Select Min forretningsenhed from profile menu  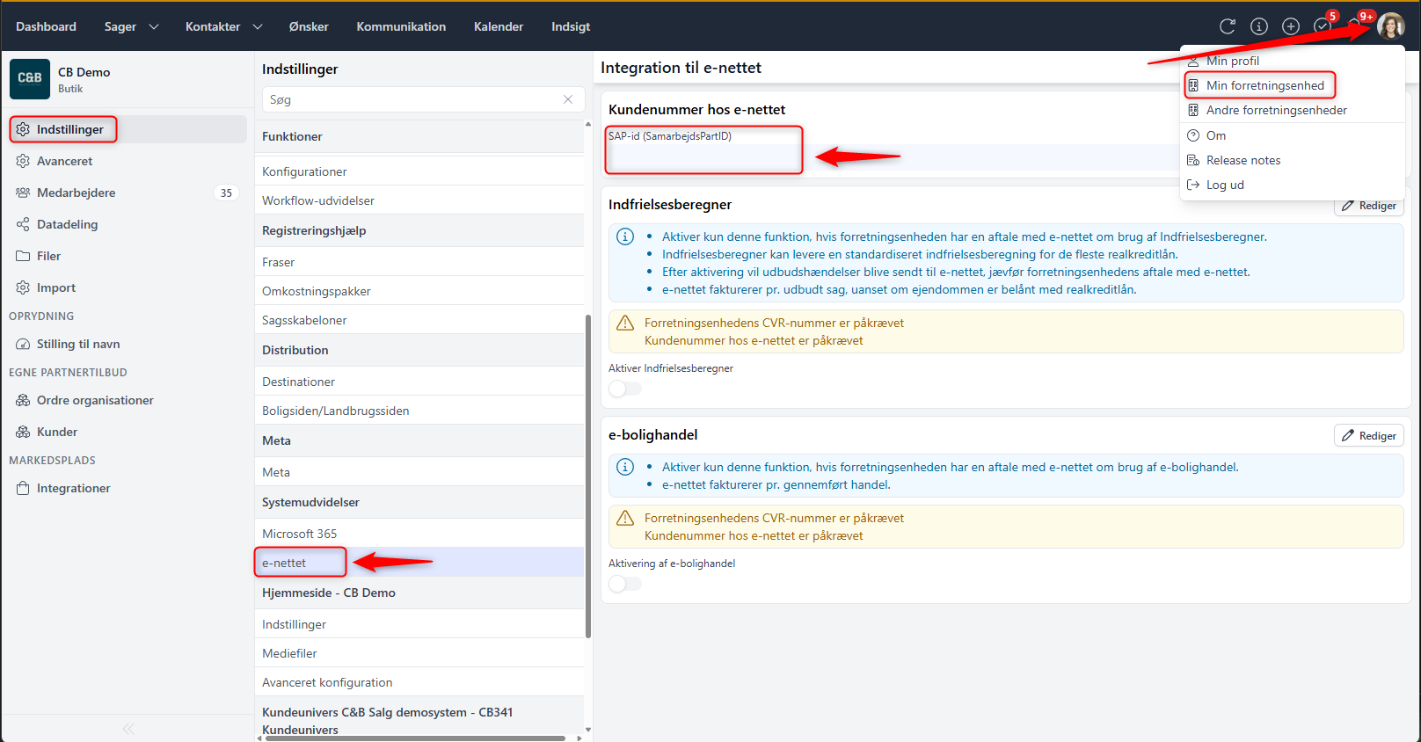click(x=1264, y=85)
